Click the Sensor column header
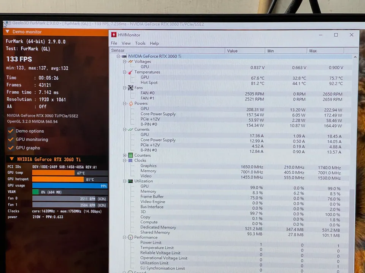 tap(167, 50)
